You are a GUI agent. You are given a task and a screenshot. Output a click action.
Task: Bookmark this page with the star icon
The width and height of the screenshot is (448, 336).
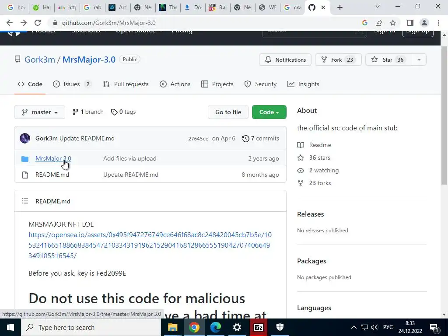[393, 23]
